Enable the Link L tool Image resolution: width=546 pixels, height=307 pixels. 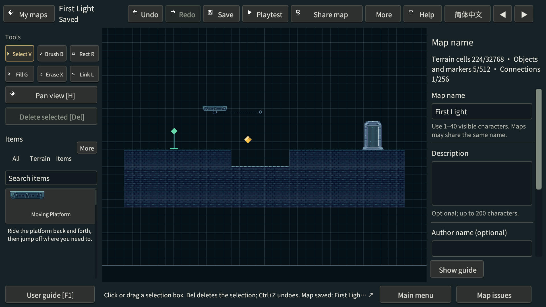pyautogui.click(x=84, y=74)
